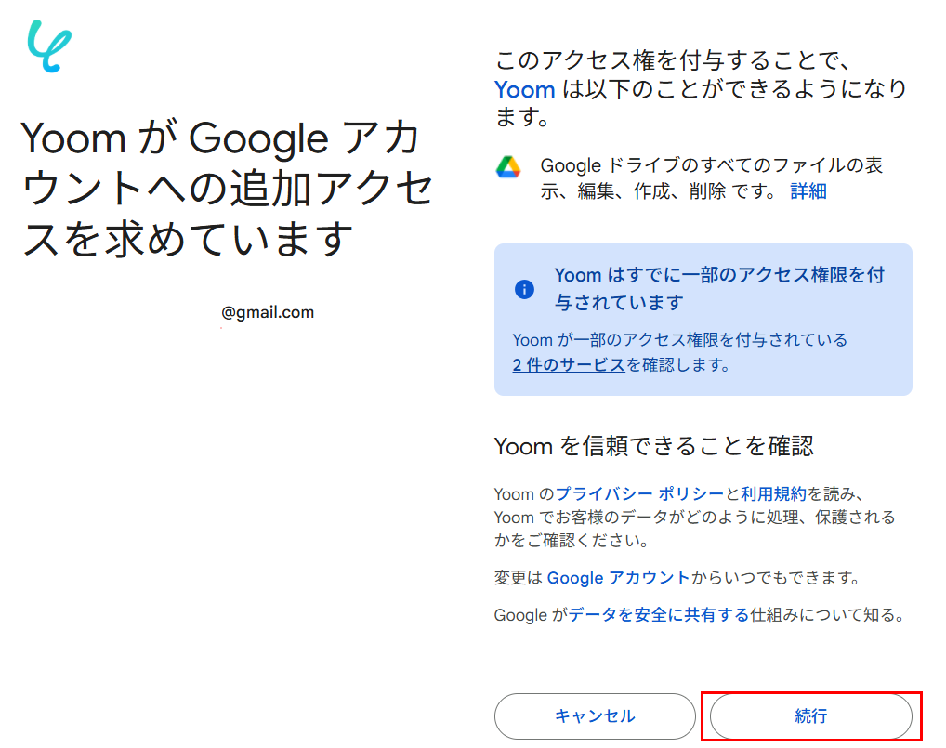Image resolution: width=946 pixels, height=748 pixels.
Task: Click the Google Drive icon
Action: click(507, 167)
